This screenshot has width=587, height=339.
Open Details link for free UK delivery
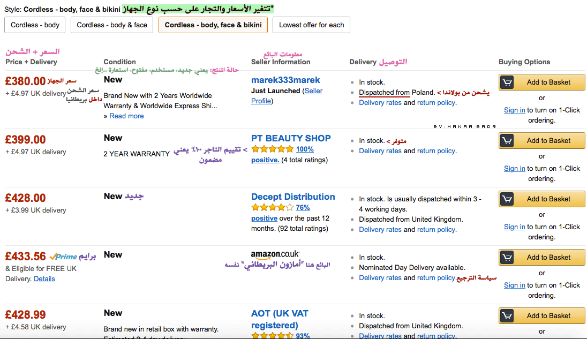pos(44,279)
